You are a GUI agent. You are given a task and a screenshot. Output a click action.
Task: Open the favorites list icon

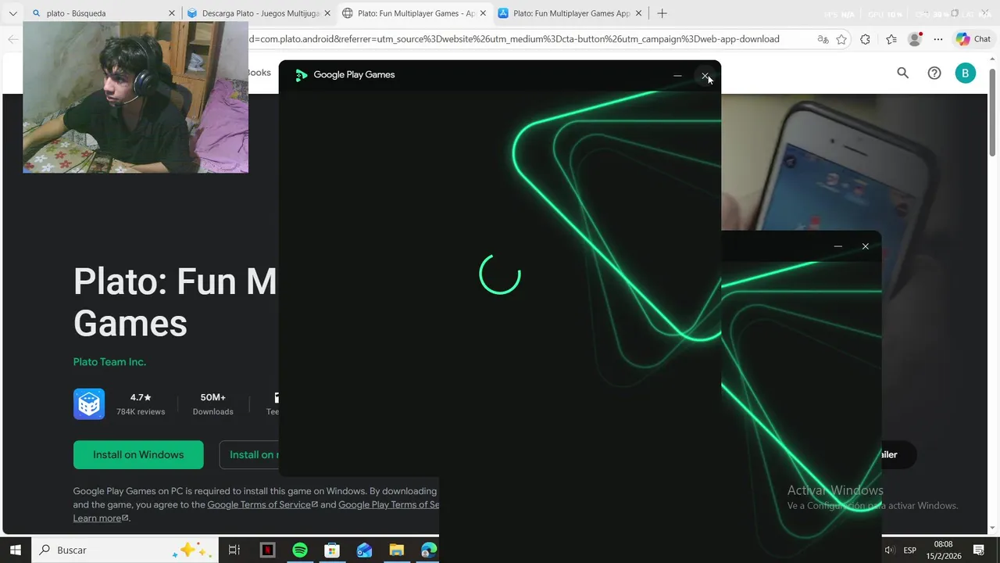coord(891,39)
